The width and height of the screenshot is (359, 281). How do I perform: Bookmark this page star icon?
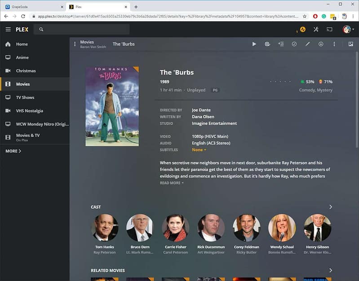(x=305, y=16)
